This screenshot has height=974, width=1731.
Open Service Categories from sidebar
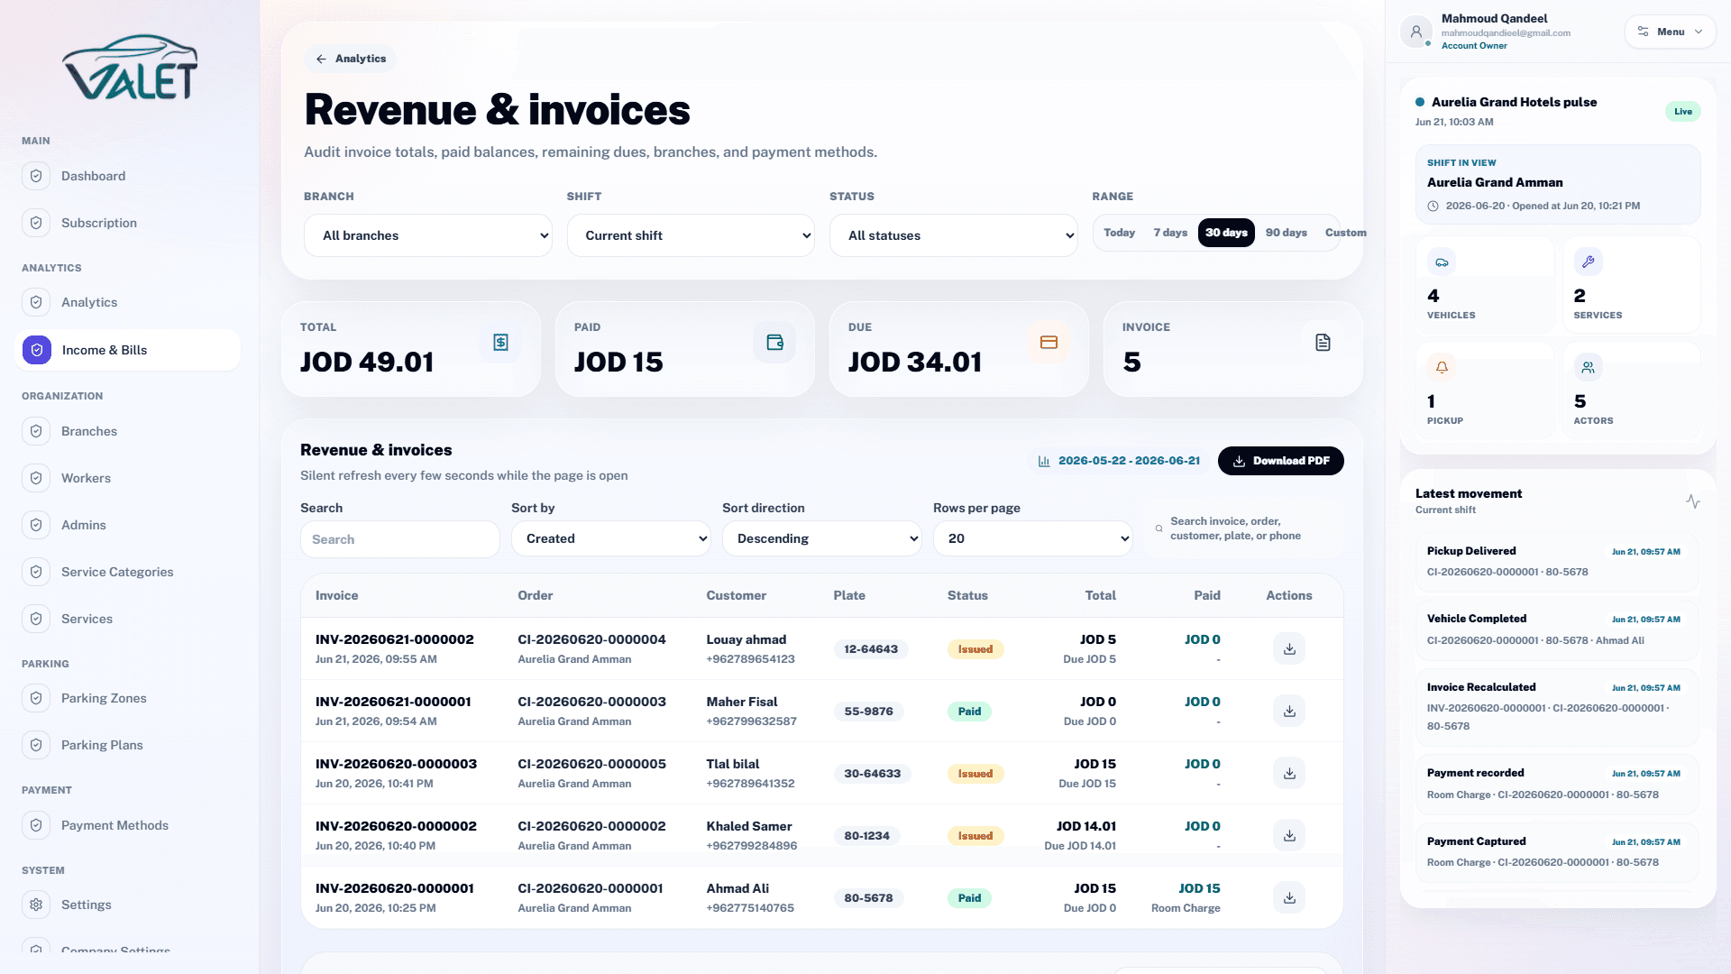pyautogui.click(x=128, y=572)
